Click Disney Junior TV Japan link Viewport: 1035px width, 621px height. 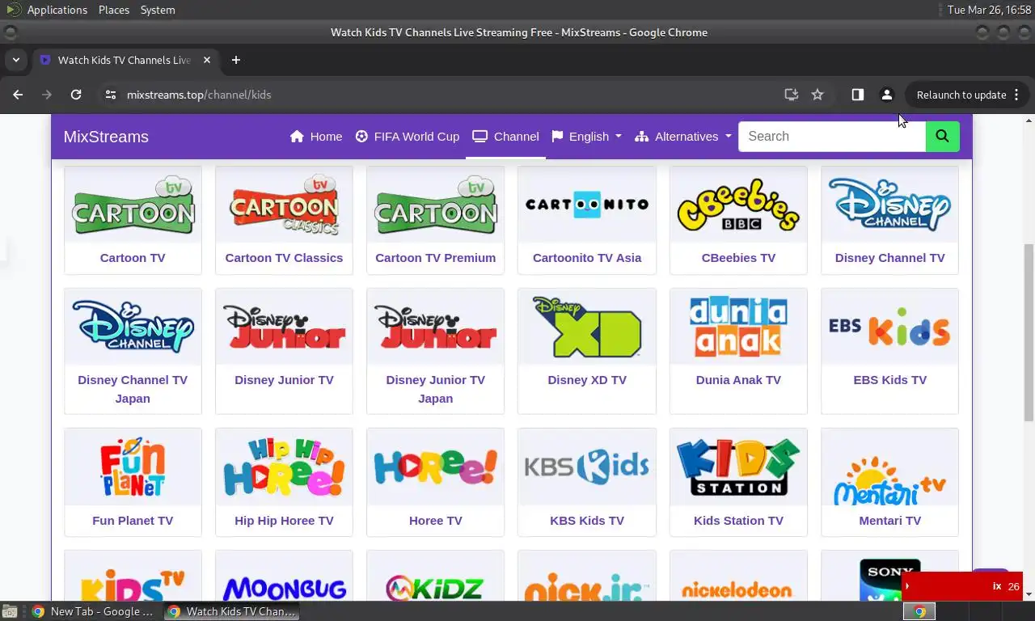click(x=435, y=389)
